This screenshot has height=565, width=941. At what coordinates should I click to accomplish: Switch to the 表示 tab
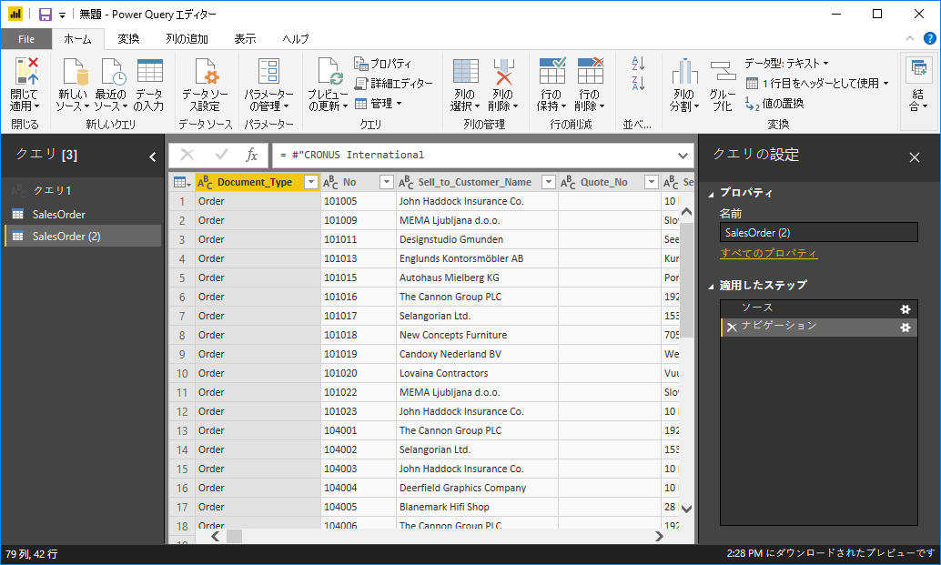245,39
